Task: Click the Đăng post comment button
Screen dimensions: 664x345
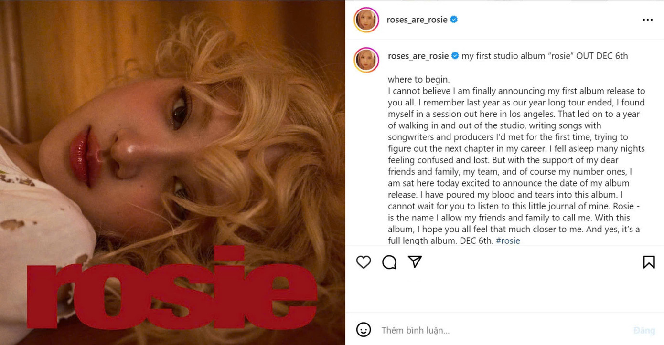Action: [x=644, y=330]
